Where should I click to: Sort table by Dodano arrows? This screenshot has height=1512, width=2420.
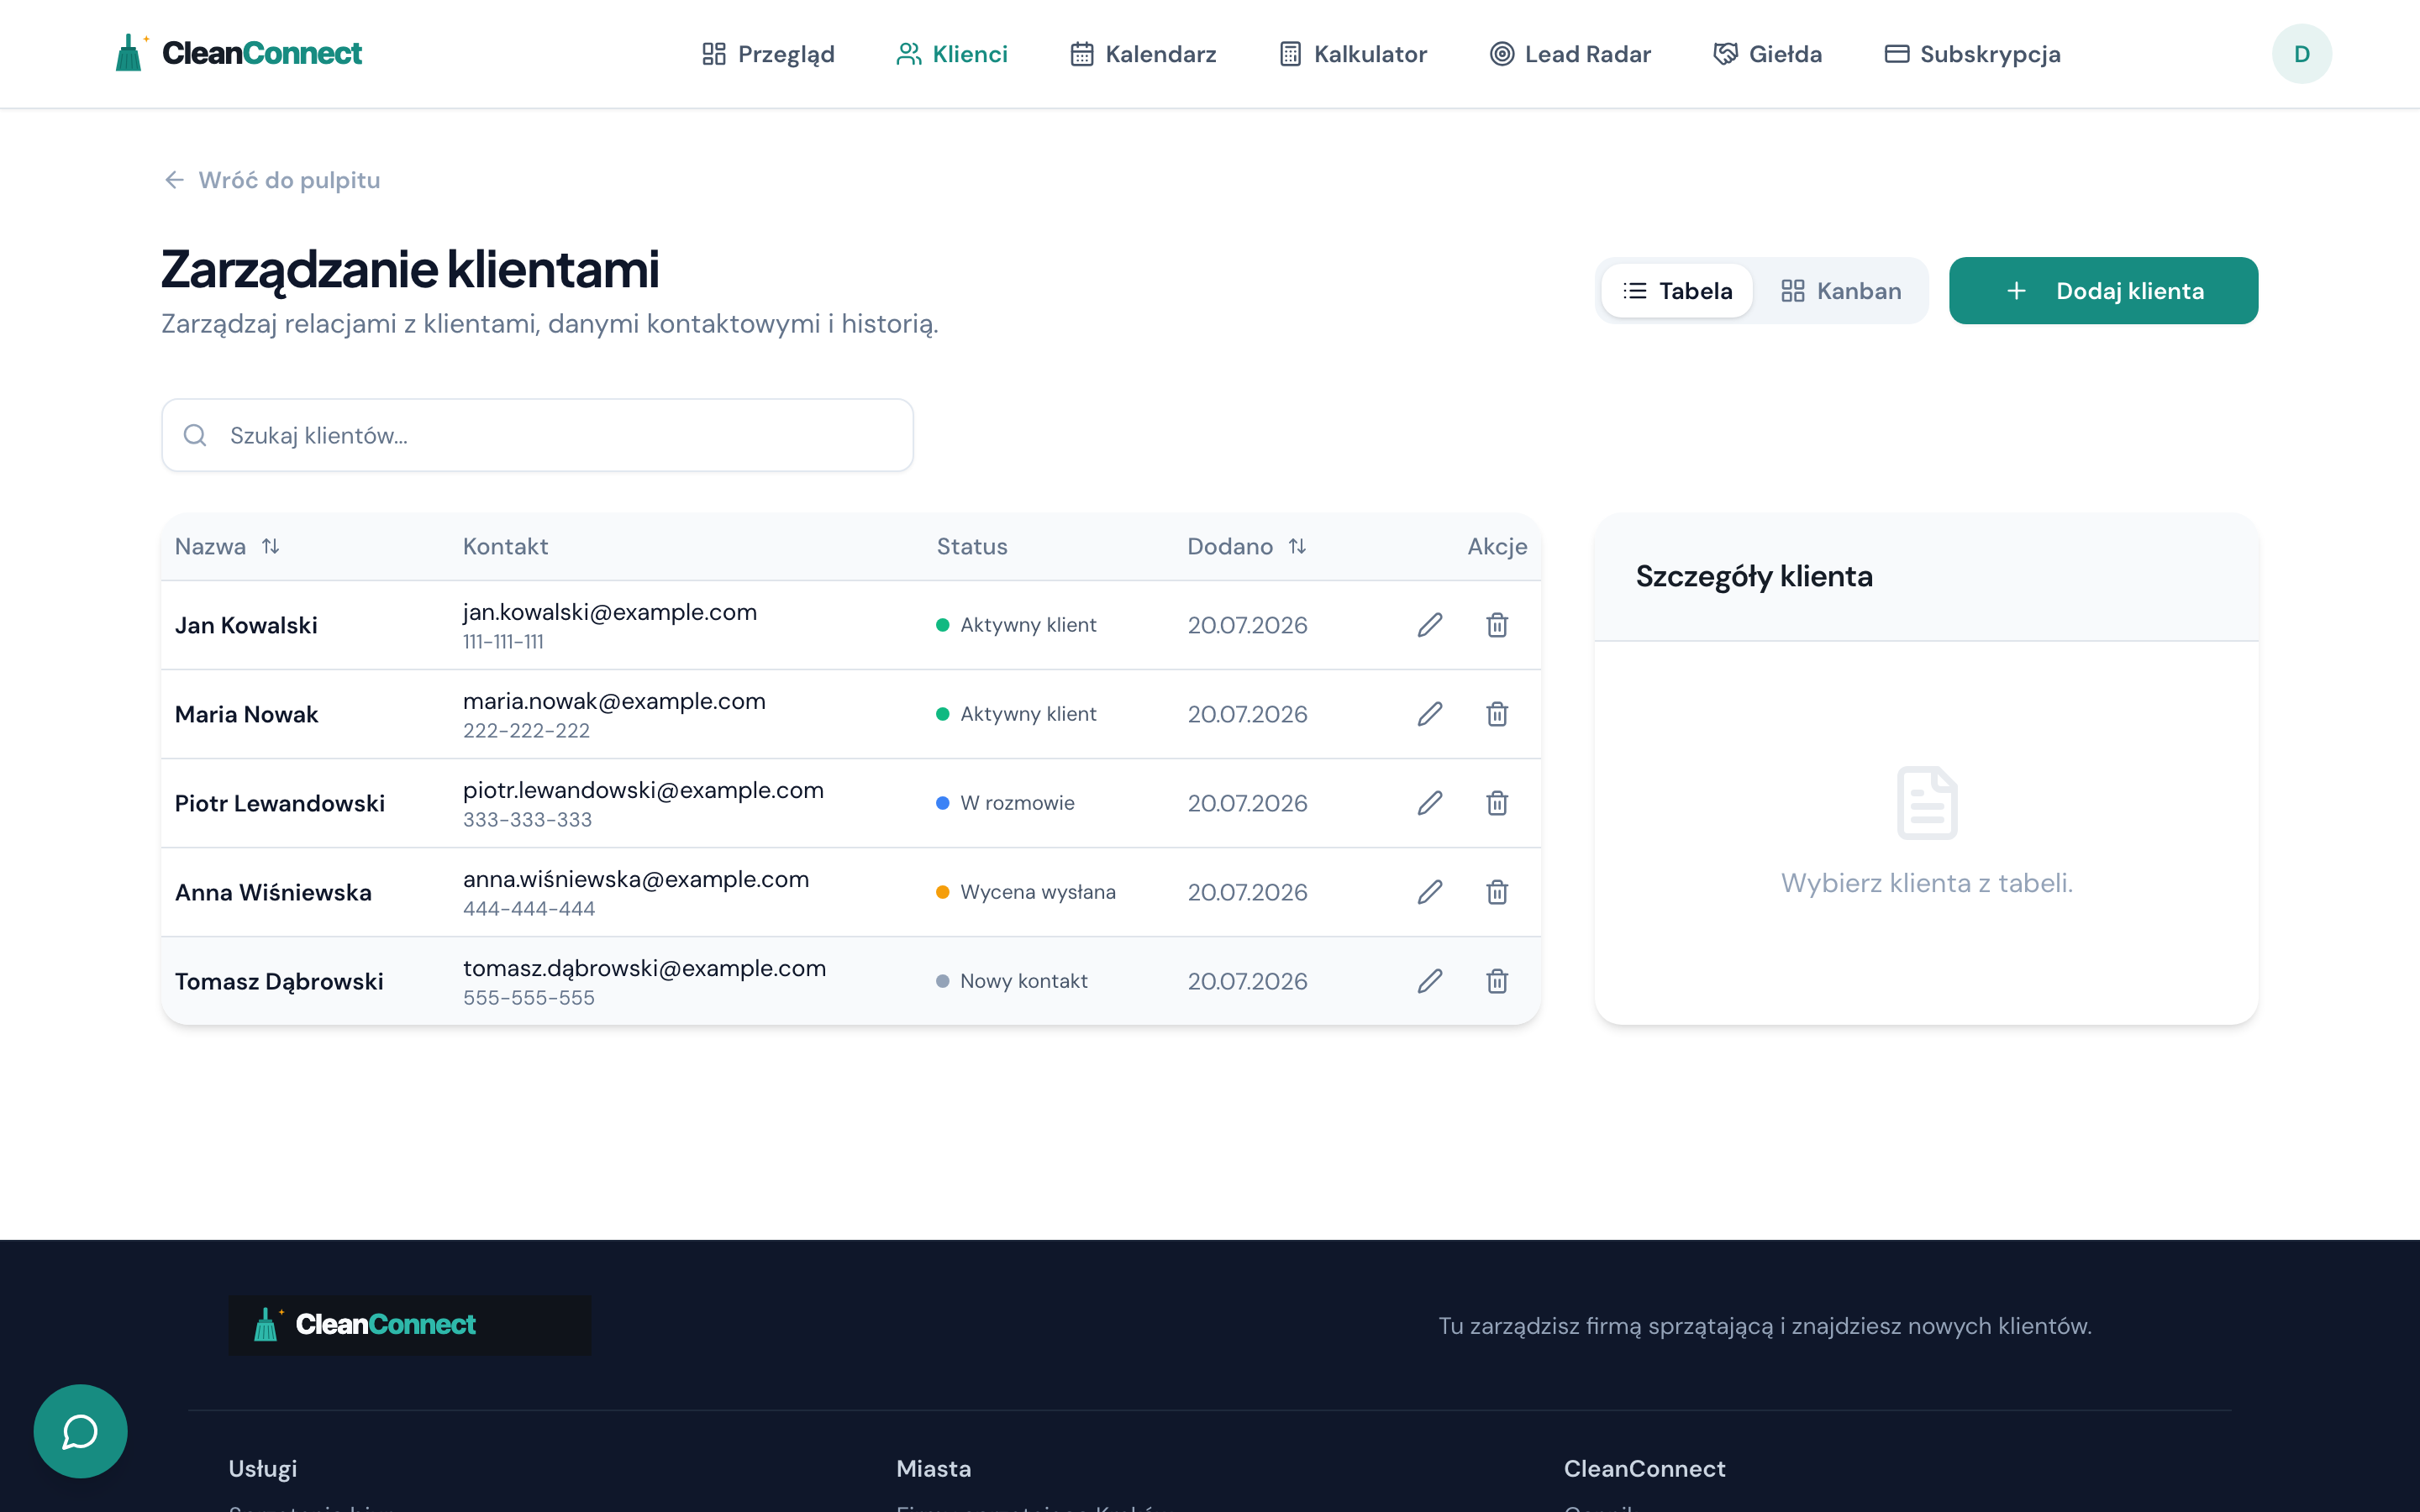click(x=1297, y=546)
